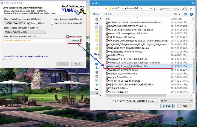197x127 pixels.
Task: Open the YUMI page info link
Action: (26, 56)
